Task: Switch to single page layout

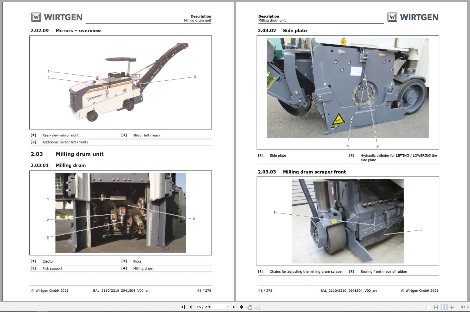Action: (x=428, y=307)
